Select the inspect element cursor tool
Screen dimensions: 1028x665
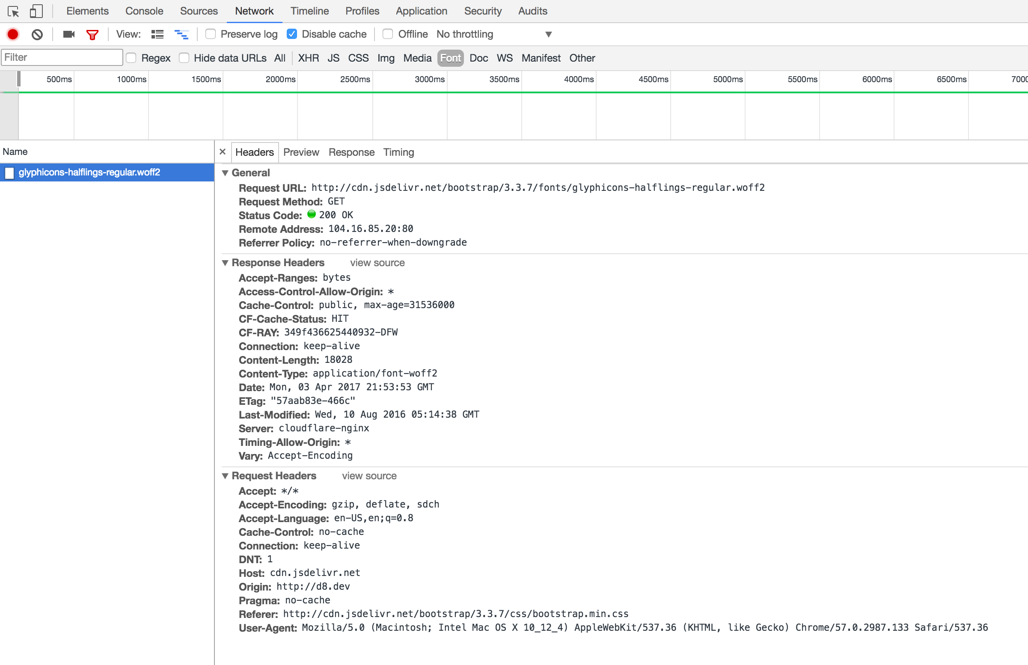click(13, 11)
